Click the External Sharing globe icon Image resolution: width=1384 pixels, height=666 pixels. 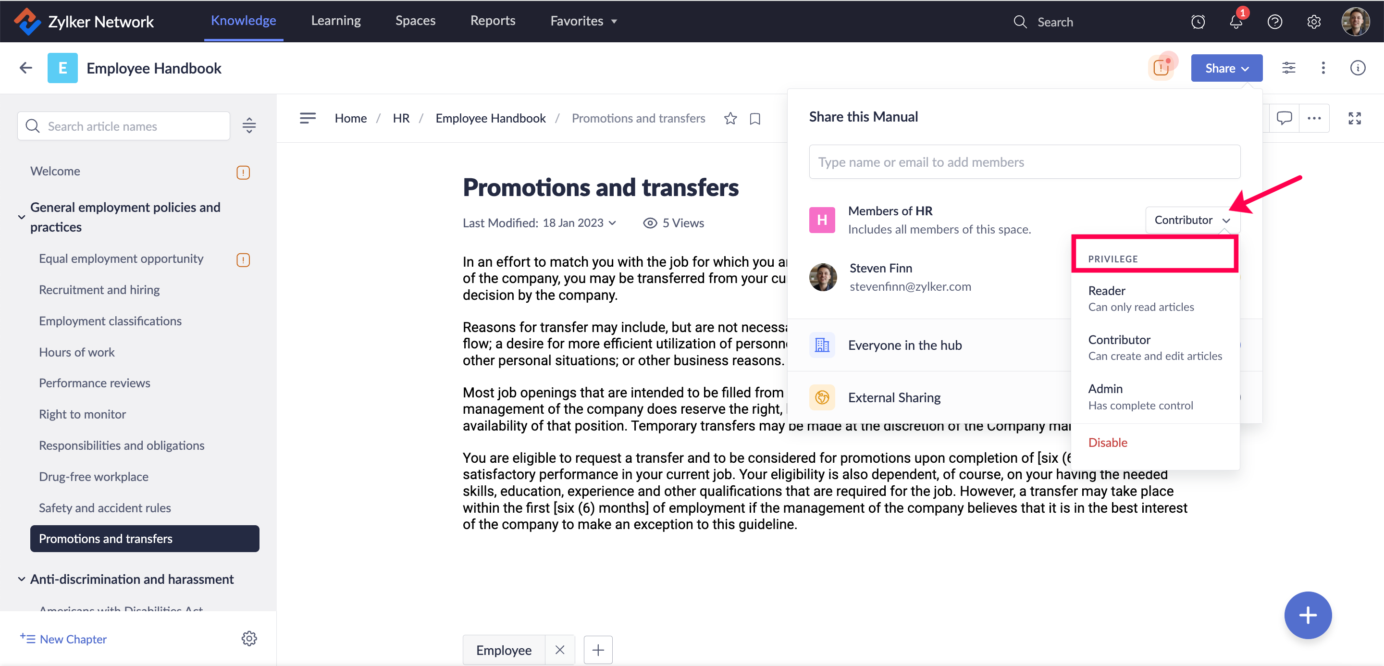[822, 397]
